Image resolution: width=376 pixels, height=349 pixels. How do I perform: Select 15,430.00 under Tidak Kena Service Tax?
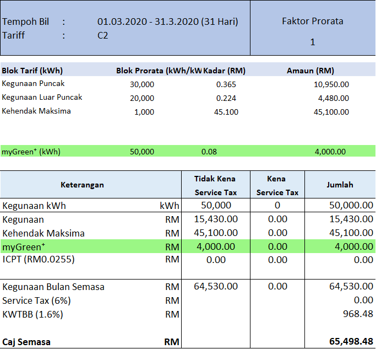pos(216,219)
